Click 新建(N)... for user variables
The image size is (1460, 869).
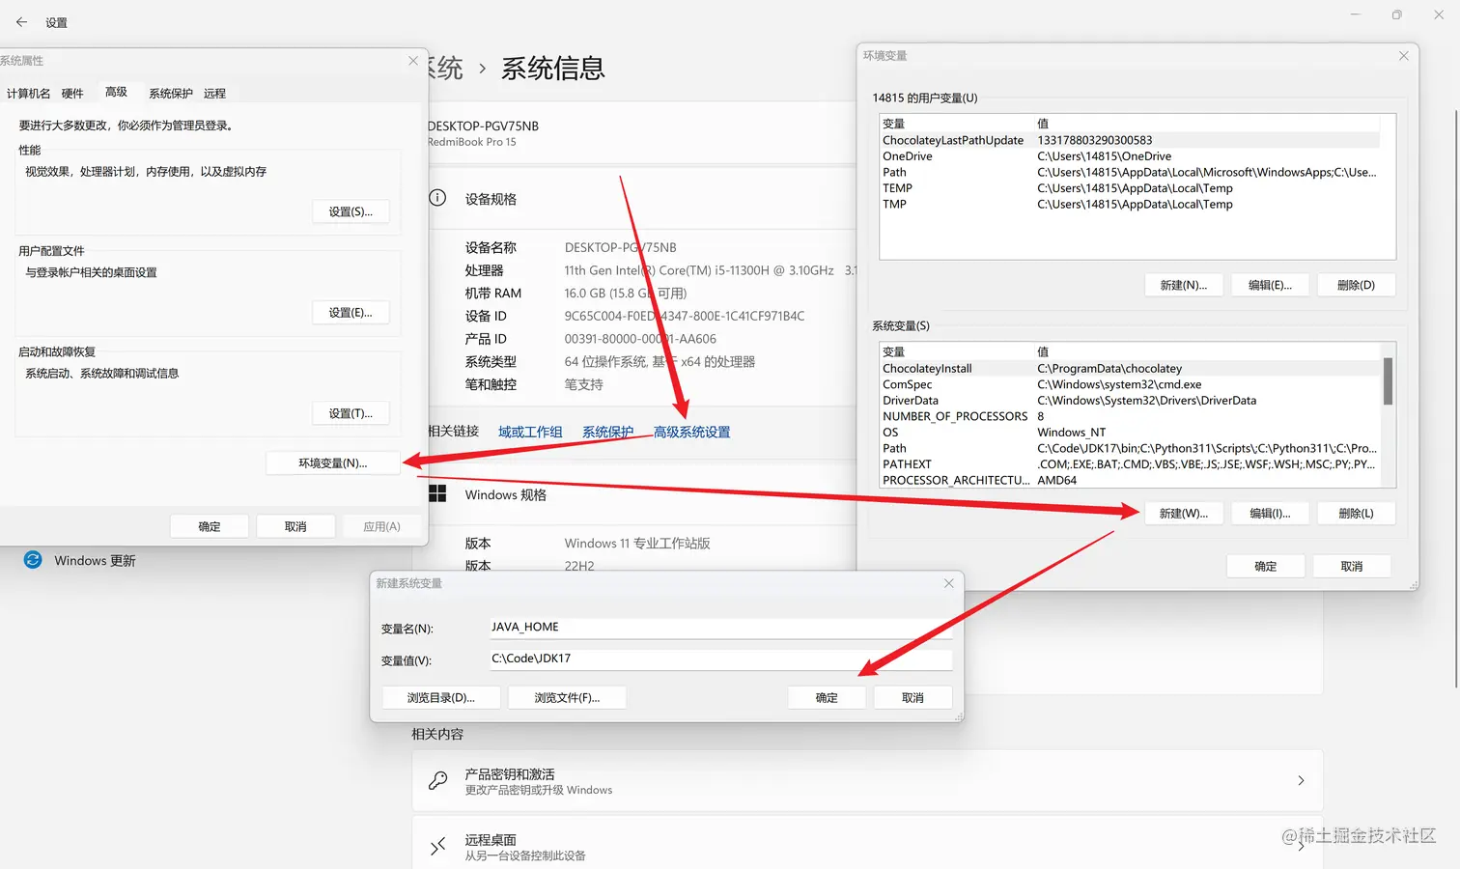click(1184, 285)
